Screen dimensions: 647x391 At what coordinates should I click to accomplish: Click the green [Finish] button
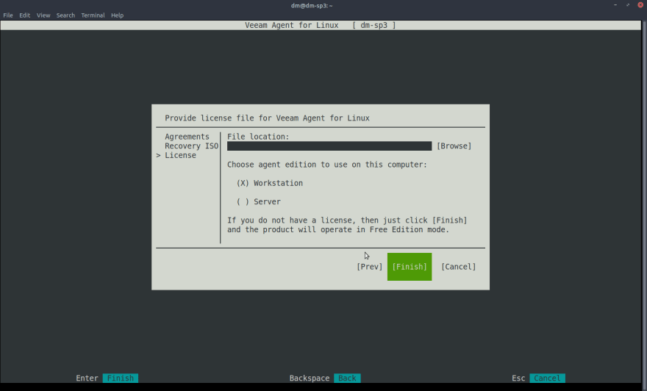(x=410, y=267)
